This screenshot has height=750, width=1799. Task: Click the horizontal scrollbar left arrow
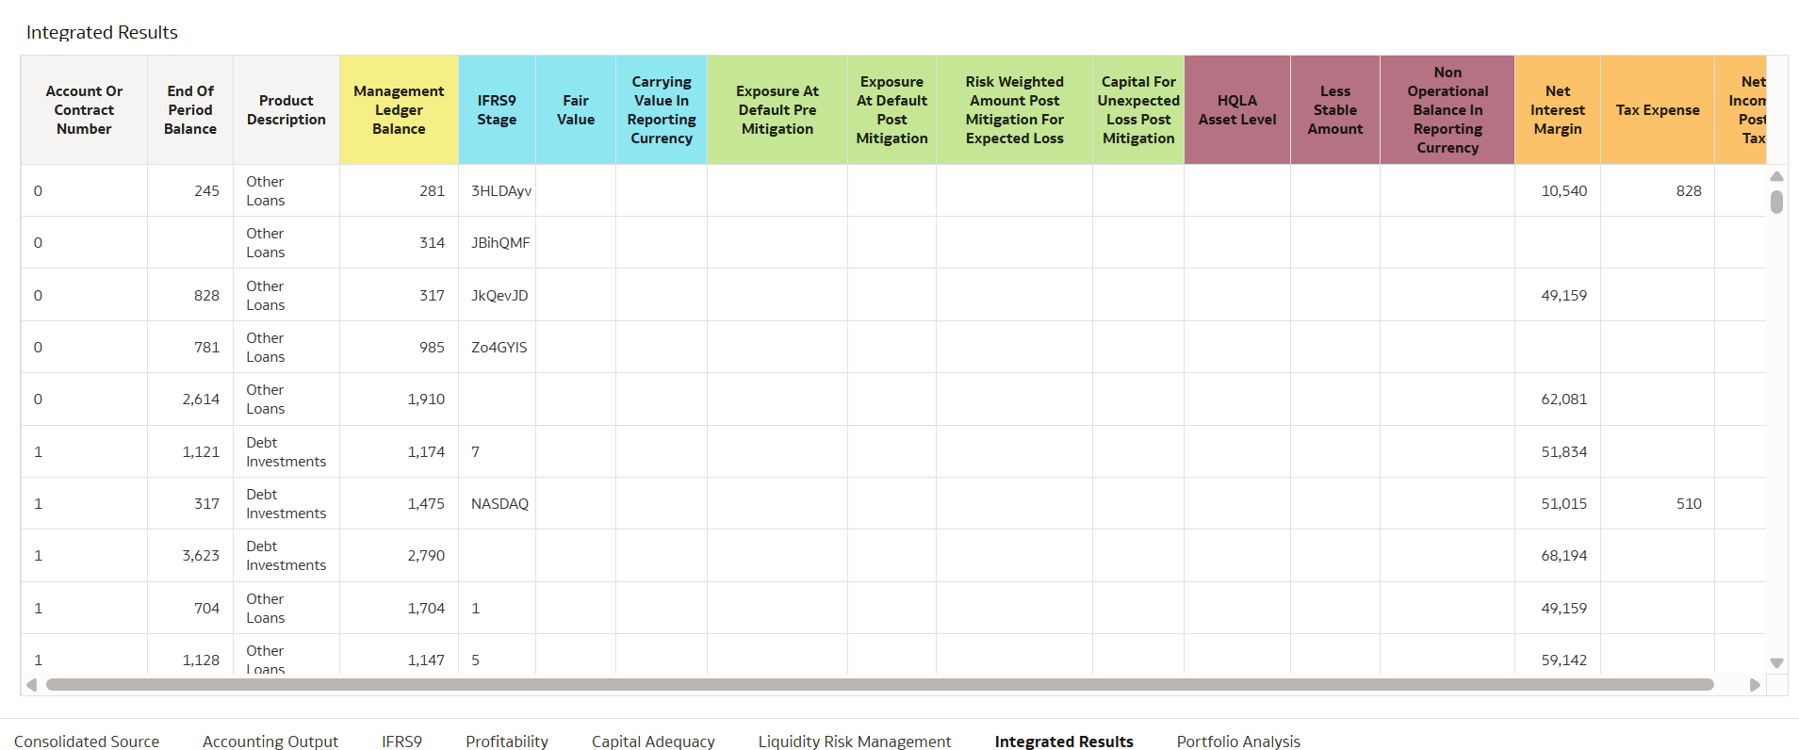point(32,685)
